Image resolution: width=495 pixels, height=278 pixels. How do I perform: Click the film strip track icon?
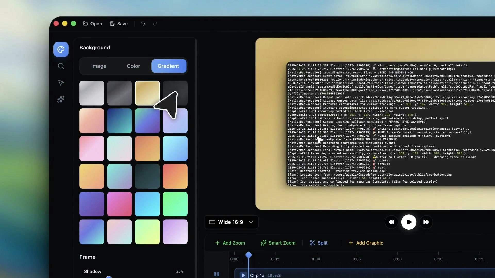coord(217,274)
